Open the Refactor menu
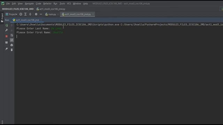 [47, 3]
